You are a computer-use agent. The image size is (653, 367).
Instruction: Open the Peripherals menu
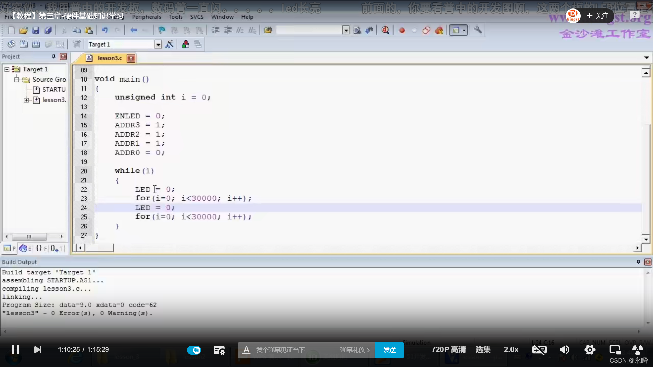coord(146,17)
